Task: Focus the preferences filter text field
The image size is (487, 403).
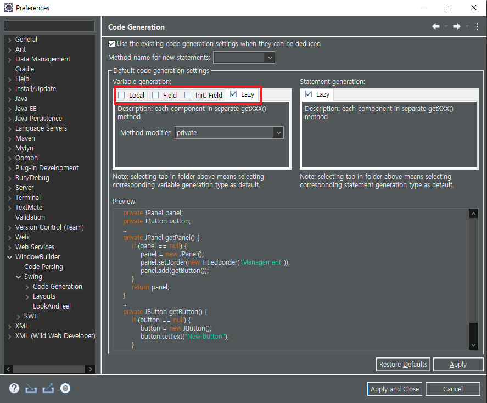Action: (x=49, y=26)
